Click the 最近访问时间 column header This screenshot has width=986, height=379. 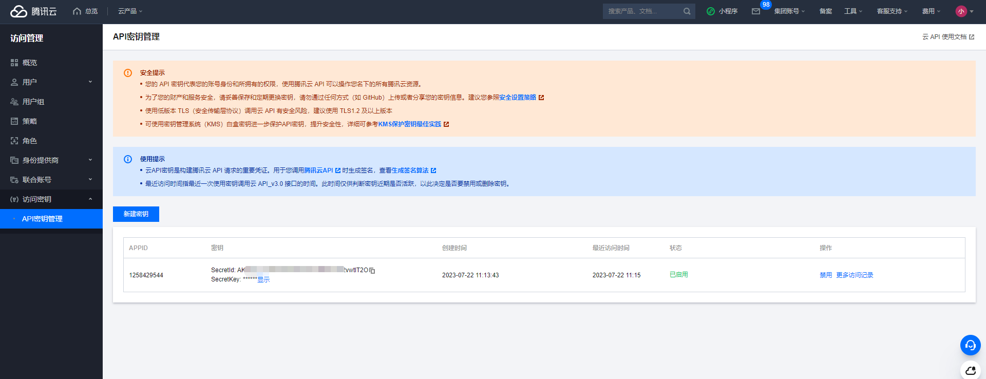point(611,248)
